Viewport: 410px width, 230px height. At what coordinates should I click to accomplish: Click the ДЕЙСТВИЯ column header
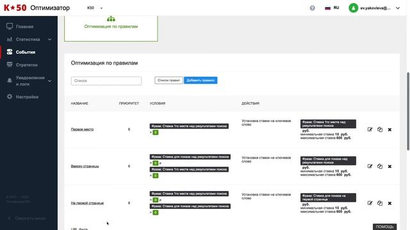click(250, 103)
